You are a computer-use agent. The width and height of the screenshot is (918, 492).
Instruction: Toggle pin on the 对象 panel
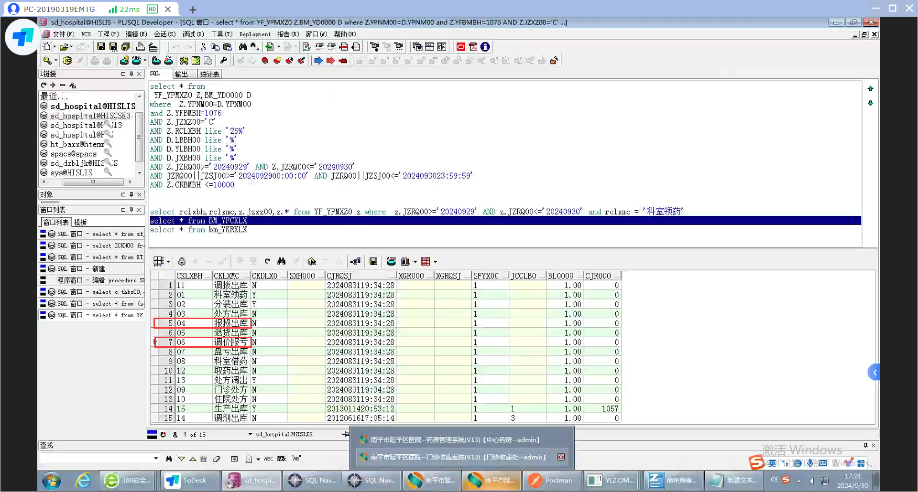[x=131, y=194]
